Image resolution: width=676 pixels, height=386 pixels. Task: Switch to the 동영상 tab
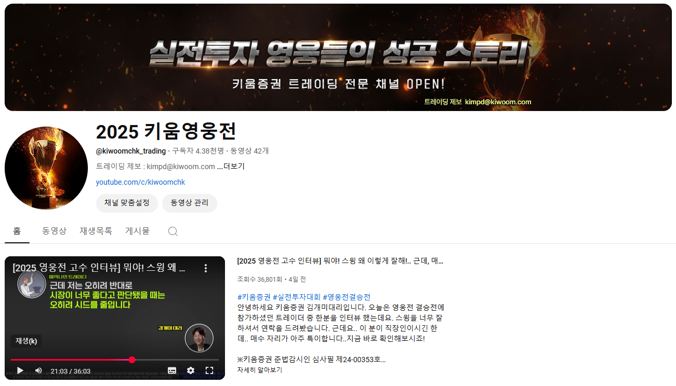(54, 231)
